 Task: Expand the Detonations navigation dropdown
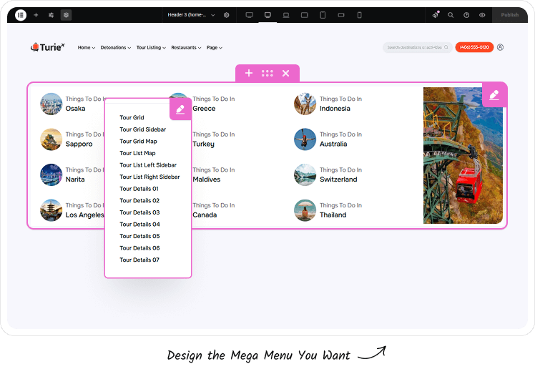click(115, 48)
